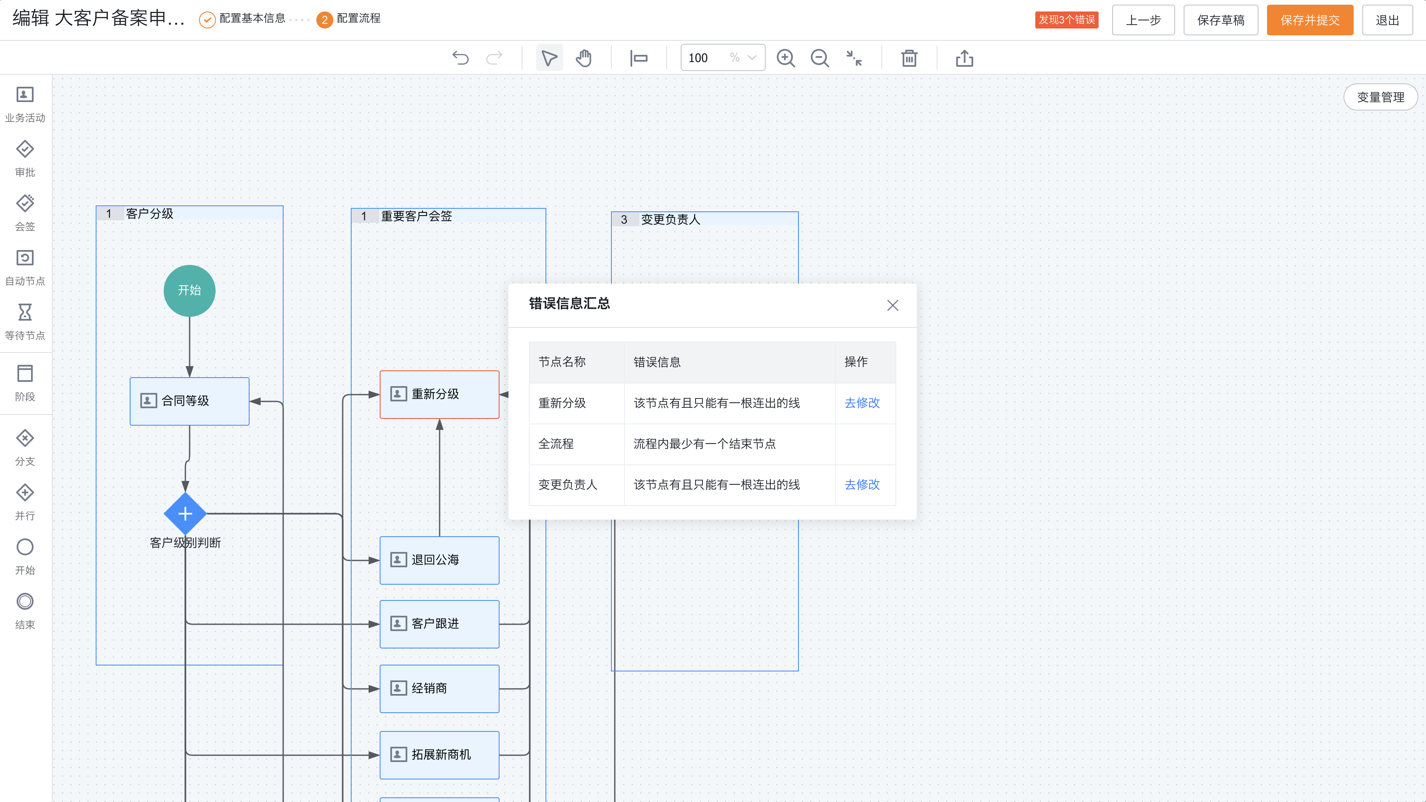The height and width of the screenshot is (802, 1426).
Task: Pick the 业务活动 node from sidebar
Action: (25, 104)
